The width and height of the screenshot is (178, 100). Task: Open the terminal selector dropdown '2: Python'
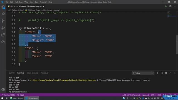tap(143, 73)
